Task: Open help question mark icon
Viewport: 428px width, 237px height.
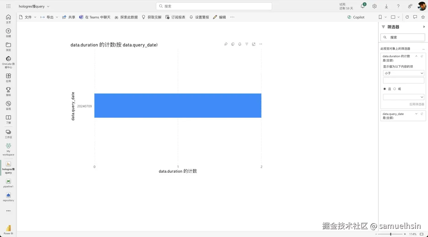Action: [x=398, y=6]
